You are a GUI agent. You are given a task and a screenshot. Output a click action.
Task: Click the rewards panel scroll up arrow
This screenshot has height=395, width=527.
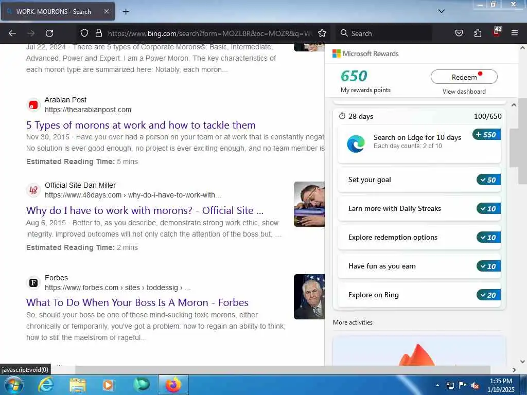click(514, 105)
